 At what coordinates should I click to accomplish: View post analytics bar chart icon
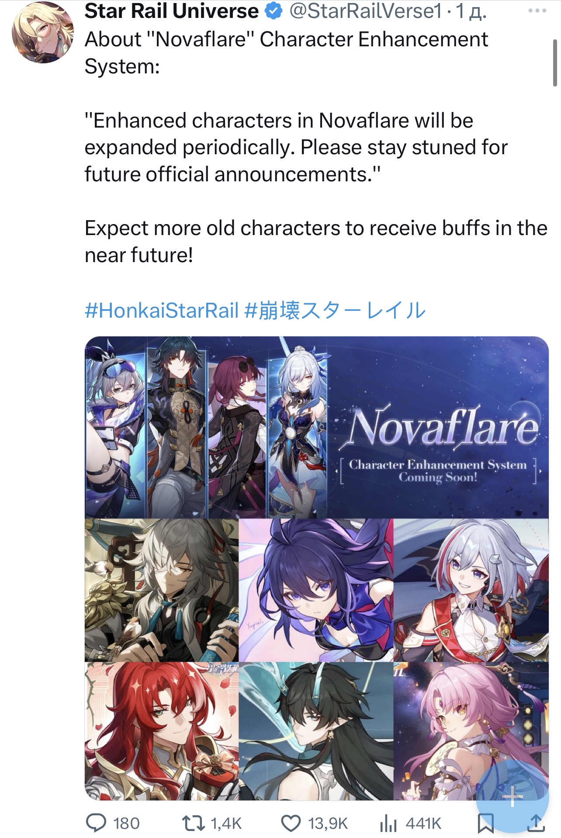click(388, 823)
